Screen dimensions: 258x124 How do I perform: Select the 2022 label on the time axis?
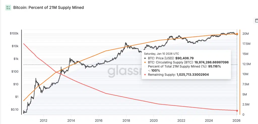(181, 120)
